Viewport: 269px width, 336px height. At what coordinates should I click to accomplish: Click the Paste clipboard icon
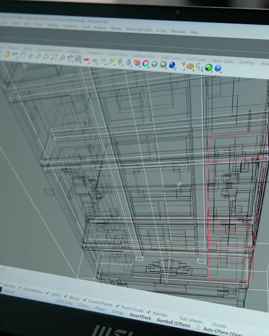pyautogui.click(x=7, y=54)
